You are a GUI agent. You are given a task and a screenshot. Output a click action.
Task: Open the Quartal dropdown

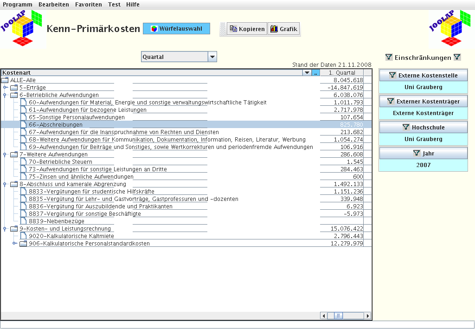(212, 57)
